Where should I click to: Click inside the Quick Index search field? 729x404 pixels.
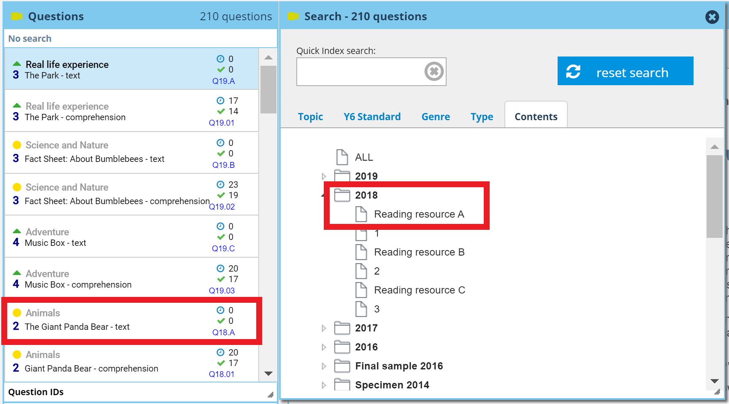click(359, 72)
